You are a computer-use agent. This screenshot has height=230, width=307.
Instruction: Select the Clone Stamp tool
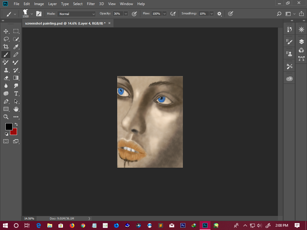pyautogui.click(x=6, y=70)
